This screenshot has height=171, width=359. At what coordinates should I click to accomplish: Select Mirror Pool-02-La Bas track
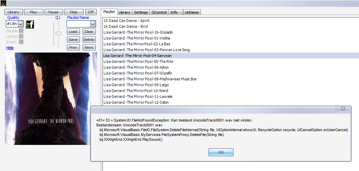click(x=231, y=44)
